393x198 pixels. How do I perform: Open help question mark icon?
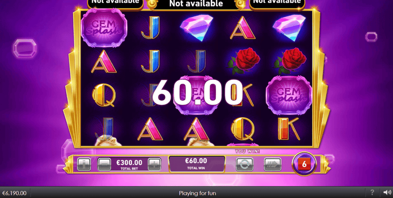(372, 192)
